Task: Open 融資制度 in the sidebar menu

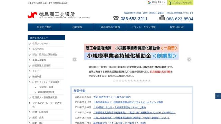Action: coord(37,76)
